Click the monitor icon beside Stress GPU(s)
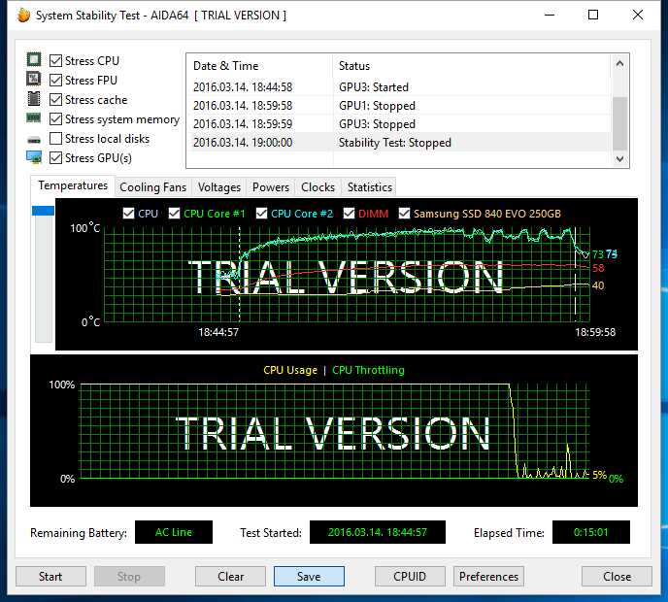Viewport: 668px width, 602px height. [x=34, y=157]
